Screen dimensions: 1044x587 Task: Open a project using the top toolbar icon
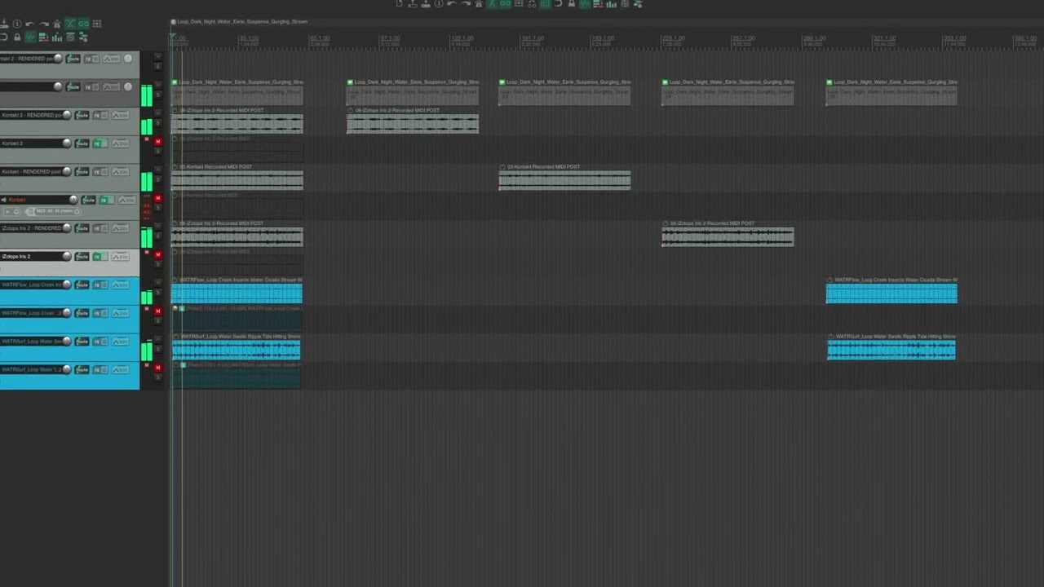413,4
